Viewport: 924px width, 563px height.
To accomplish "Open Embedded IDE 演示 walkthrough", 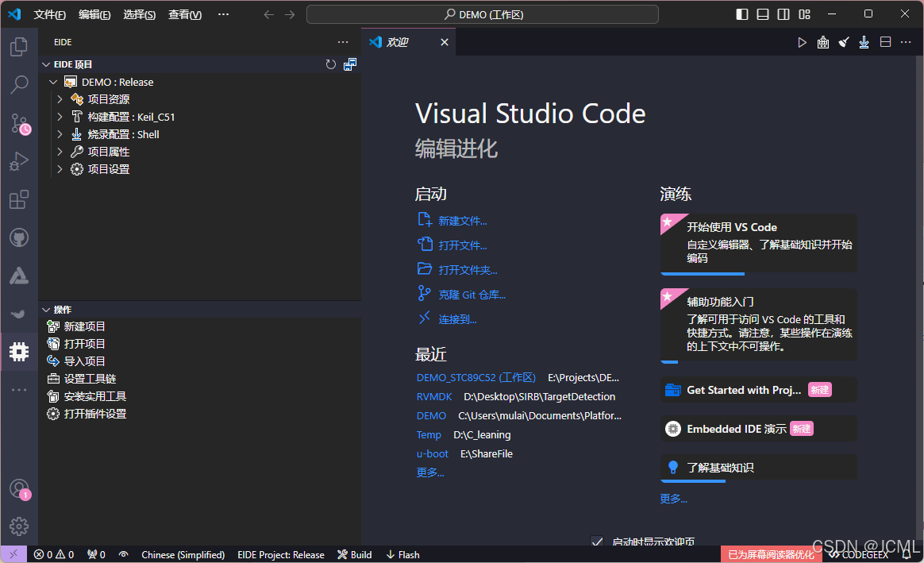I will [758, 429].
